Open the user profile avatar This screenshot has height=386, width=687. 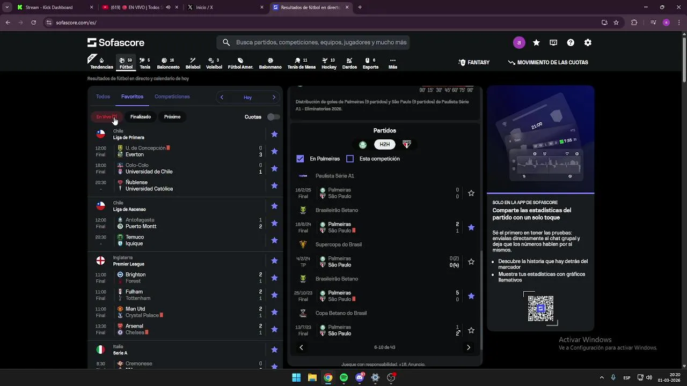click(519, 42)
